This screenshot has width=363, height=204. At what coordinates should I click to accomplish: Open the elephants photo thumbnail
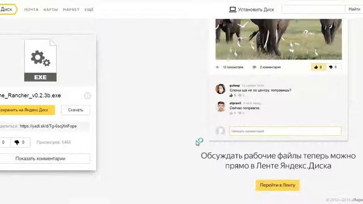[x=278, y=39]
